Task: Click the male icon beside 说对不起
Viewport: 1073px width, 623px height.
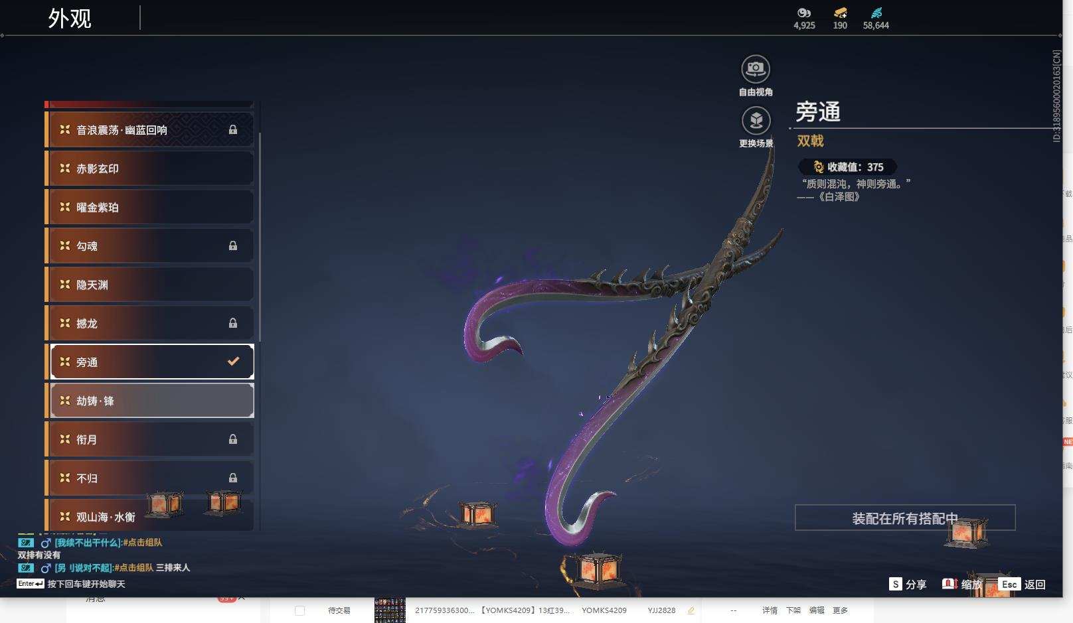Action: [46, 568]
